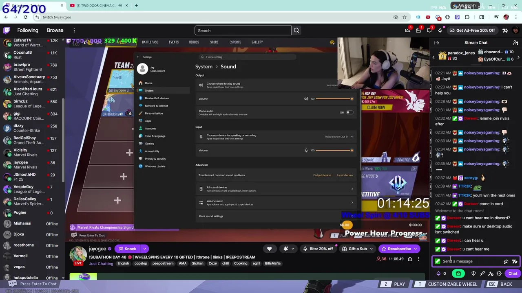The width and height of the screenshot is (522, 293).
Task: Open moderator shield icon below chat
Action: click(473, 273)
